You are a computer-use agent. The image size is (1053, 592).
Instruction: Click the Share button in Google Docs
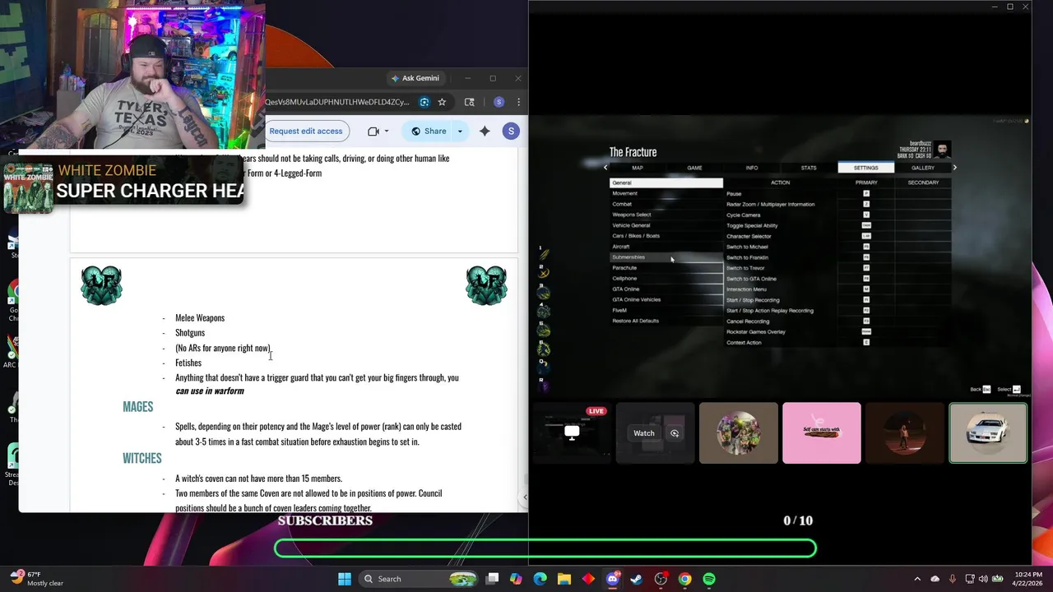(x=429, y=132)
